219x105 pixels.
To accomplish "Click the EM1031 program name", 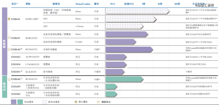I will [17, 72].
